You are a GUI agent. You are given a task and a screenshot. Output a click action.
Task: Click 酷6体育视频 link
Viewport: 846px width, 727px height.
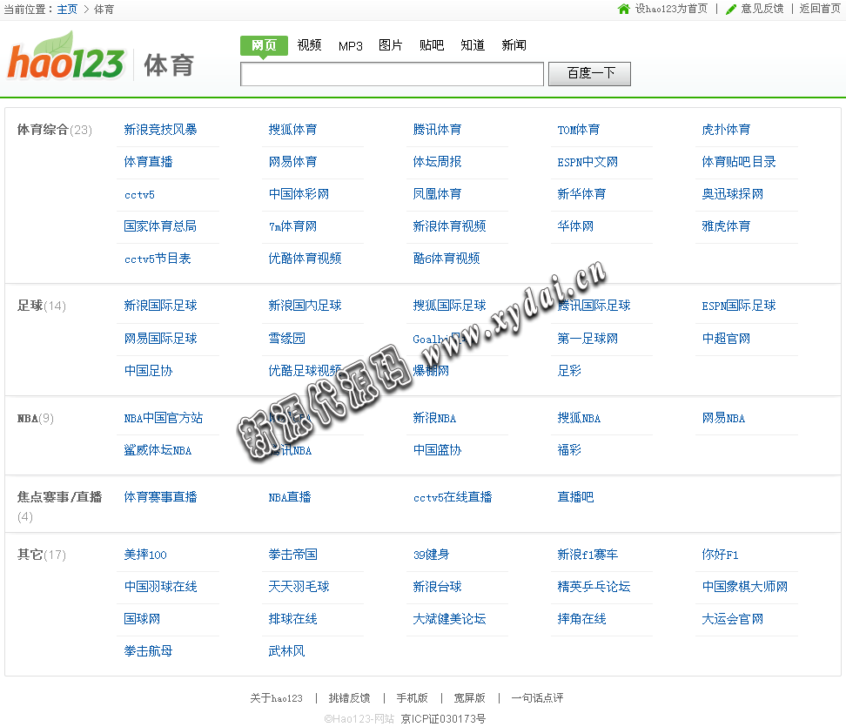446,259
